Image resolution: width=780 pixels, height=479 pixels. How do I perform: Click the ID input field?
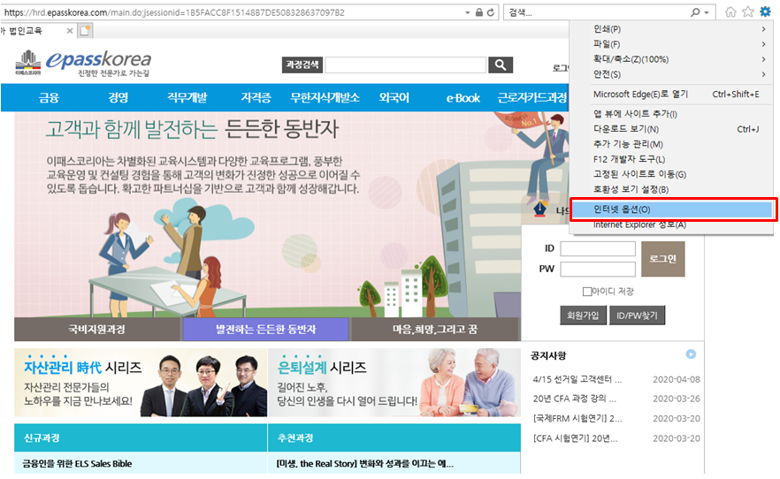[x=597, y=249]
